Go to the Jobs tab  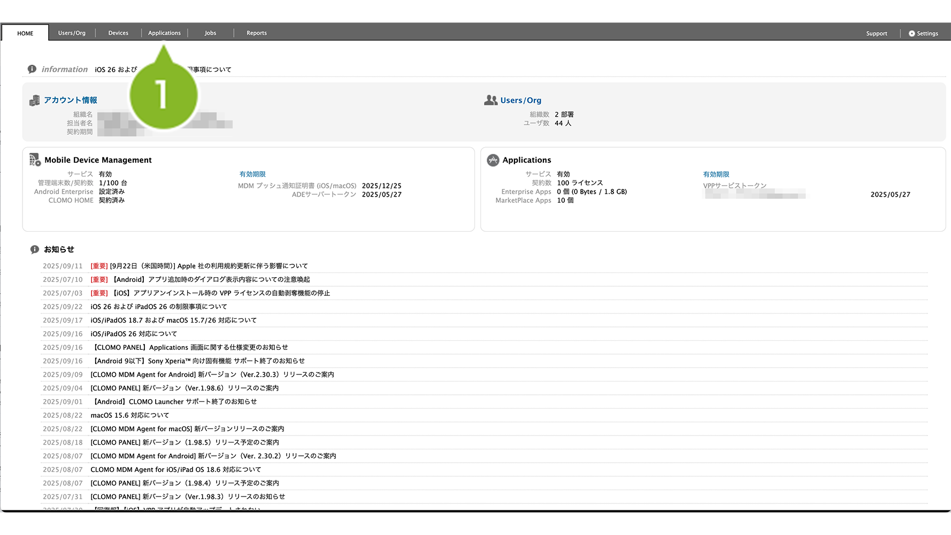click(210, 33)
